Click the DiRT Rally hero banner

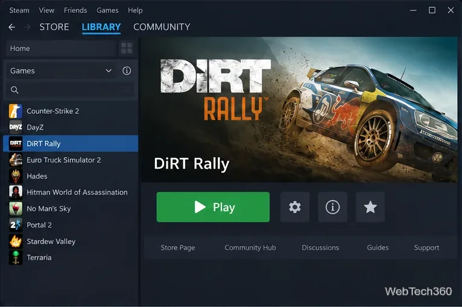tap(299, 110)
